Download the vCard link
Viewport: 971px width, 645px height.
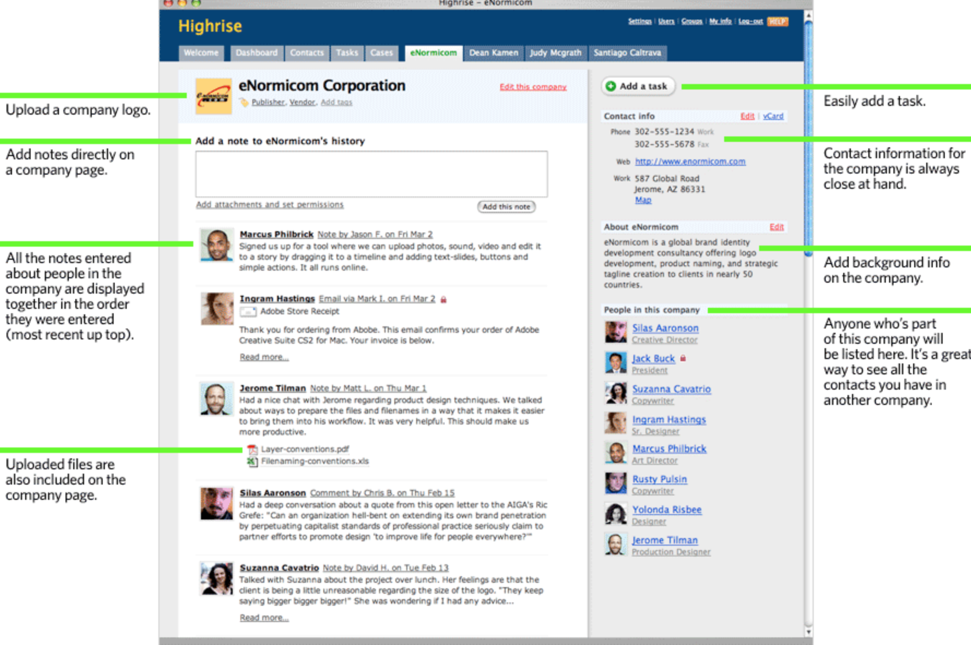[x=773, y=116]
